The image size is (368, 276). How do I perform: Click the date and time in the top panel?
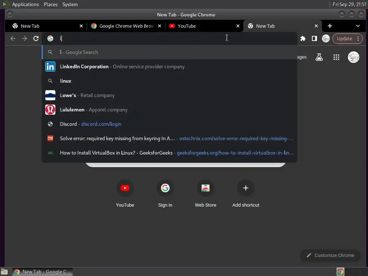[x=349, y=4]
